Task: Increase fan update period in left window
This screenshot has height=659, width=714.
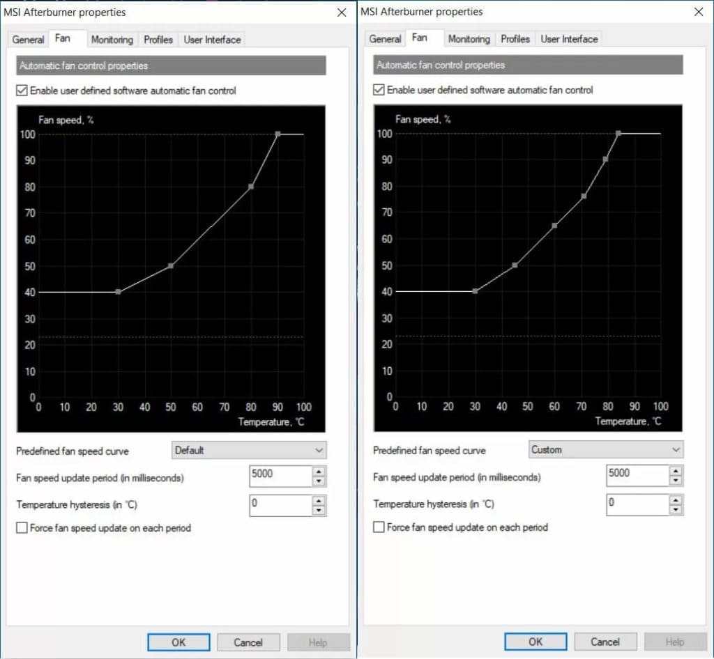Action: (x=319, y=472)
